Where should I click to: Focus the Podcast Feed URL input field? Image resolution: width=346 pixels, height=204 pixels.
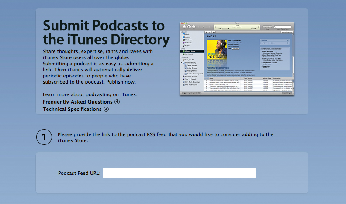point(180,173)
